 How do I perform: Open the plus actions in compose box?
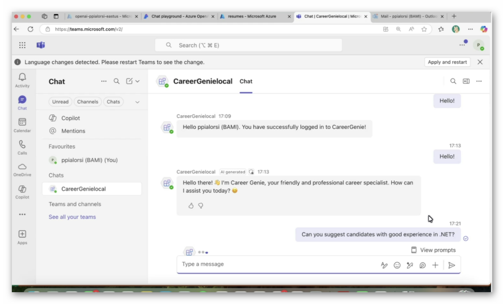pyautogui.click(x=435, y=265)
